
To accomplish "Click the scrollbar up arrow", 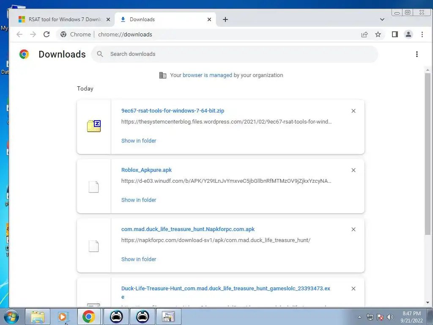I will (x=428, y=70).
